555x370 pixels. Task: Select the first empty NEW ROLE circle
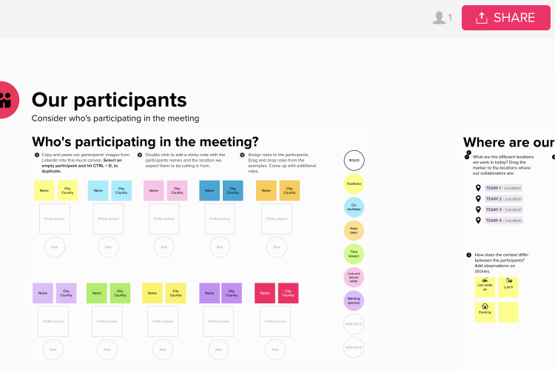354,323
